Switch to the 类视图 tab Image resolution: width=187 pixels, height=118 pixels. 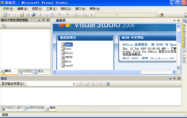click(x=25, y=72)
